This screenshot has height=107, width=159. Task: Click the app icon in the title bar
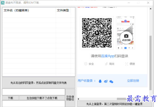3,3
